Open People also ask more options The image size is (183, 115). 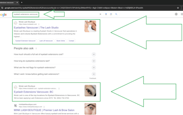pyautogui.click(x=36, y=48)
